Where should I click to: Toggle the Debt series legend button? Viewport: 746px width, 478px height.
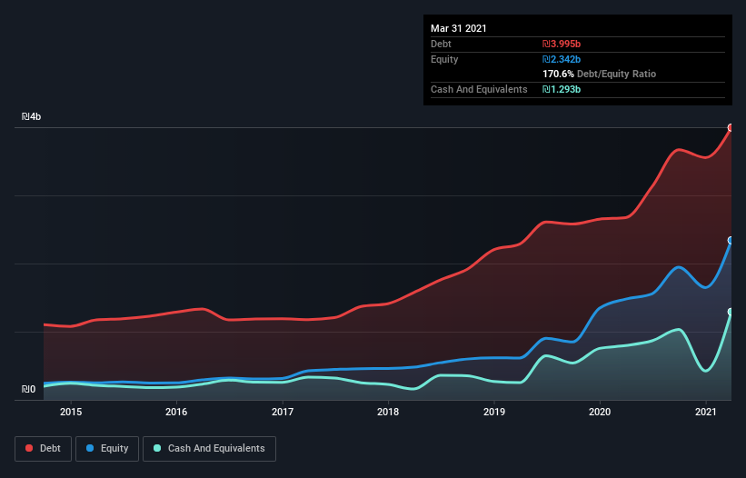(x=43, y=449)
